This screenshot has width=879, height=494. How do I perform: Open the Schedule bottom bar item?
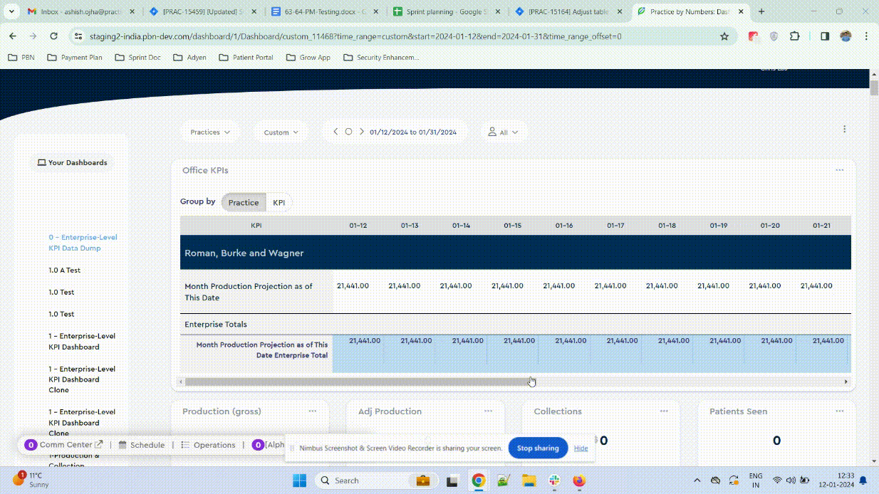pos(142,445)
